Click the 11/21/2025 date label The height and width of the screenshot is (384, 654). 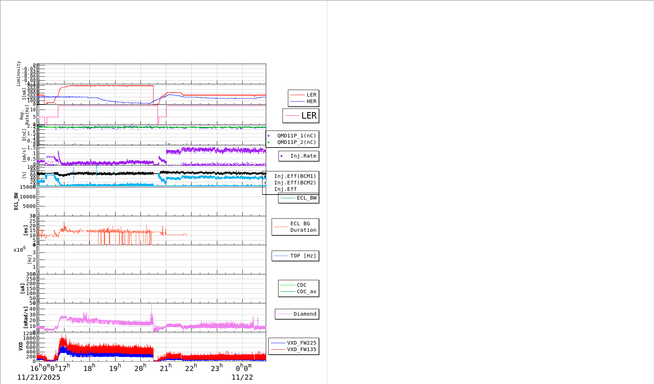click(x=39, y=377)
